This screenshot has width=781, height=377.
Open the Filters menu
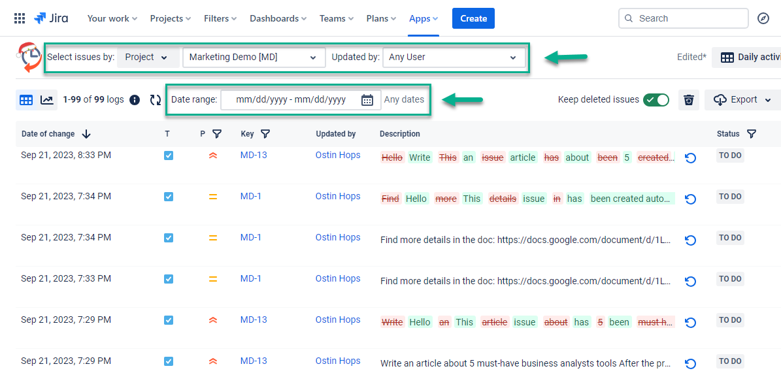click(x=220, y=18)
